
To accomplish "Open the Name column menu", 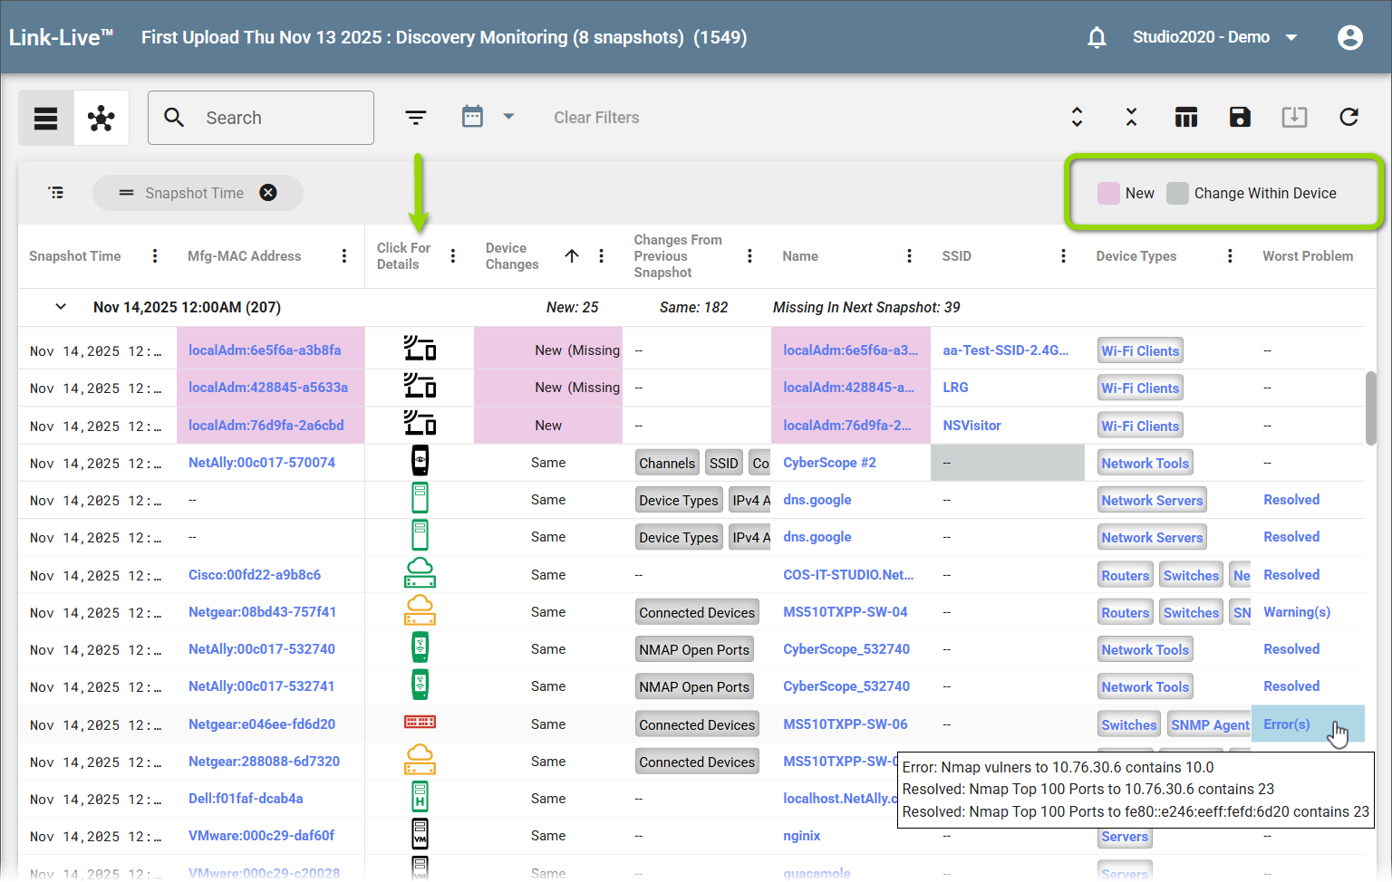I will click(909, 256).
